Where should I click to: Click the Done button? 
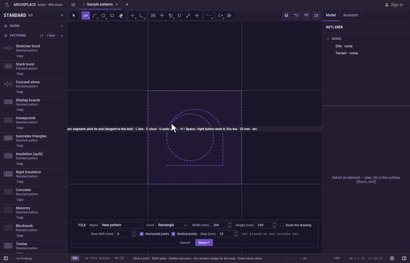204,243
